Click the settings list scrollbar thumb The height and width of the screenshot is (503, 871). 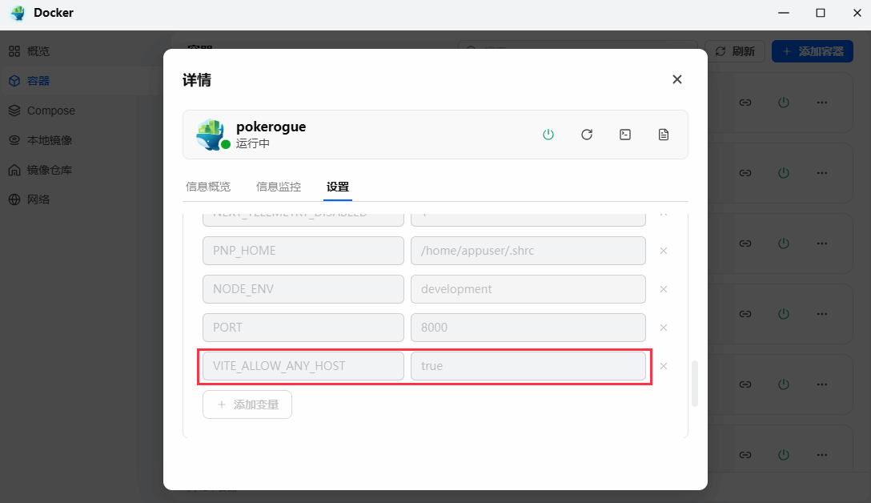[694, 384]
